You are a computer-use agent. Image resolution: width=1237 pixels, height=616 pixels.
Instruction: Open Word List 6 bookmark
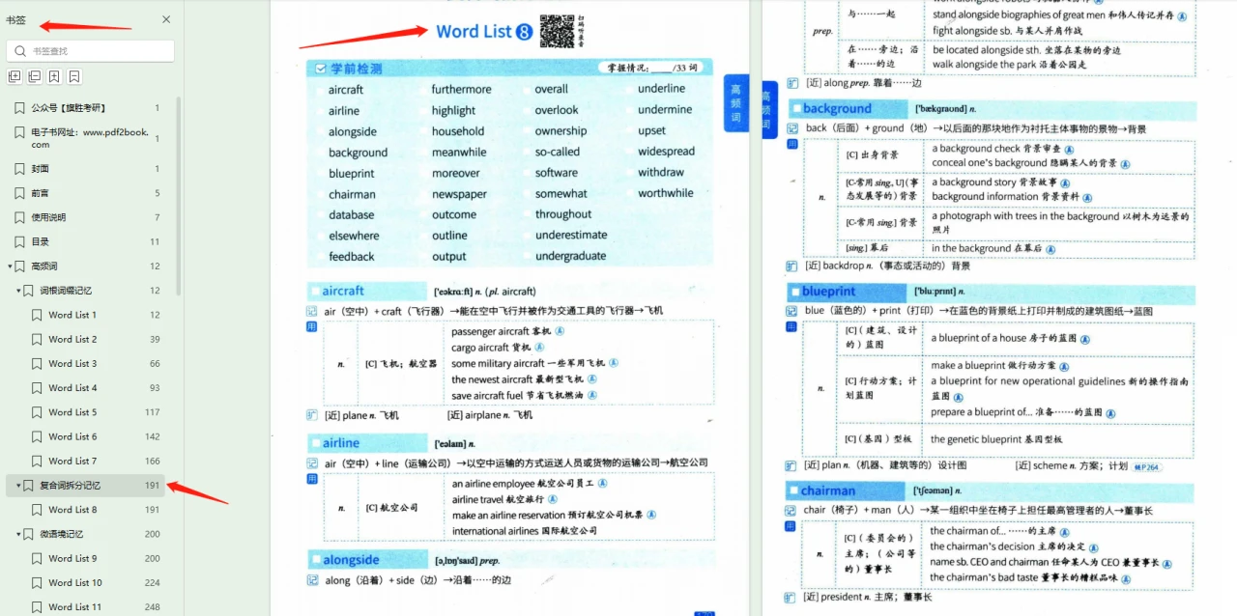(x=72, y=436)
